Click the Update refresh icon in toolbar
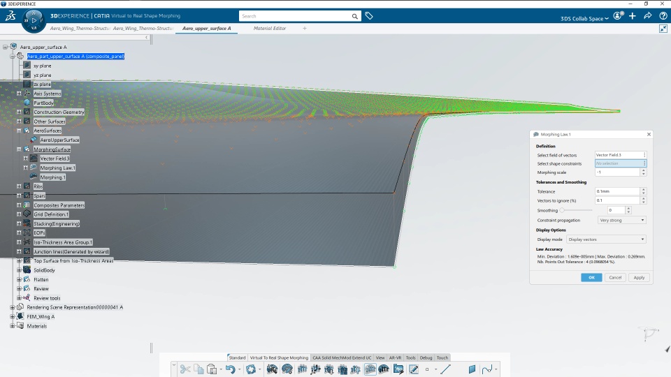Viewport: 671px width, 377px height. click(x=251, y=369)
